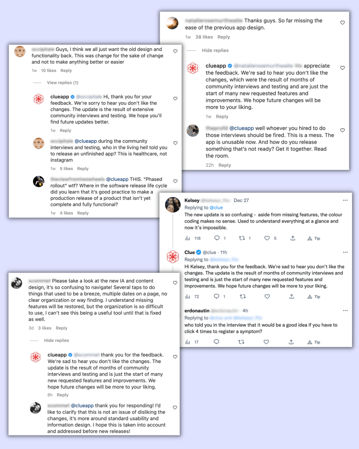Click the share icon on erdonautin's tweet
359x449 pixels.
pyautogui.click(x=291, y=341)
